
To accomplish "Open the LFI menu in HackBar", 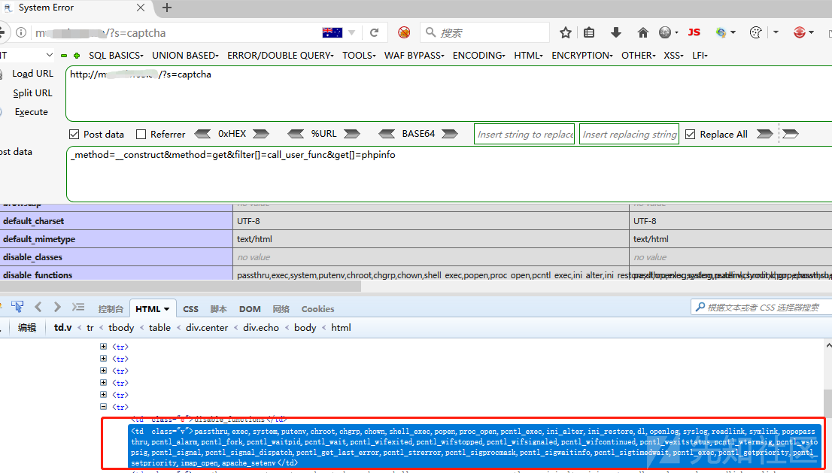I will coord(700,55).
